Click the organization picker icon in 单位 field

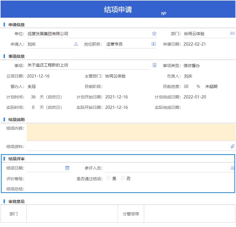[154, 34]
